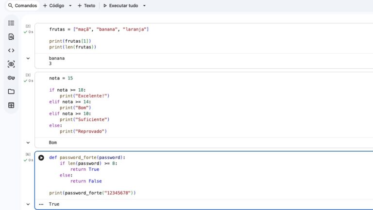373x210 pixels.
Task: Collapse the 'True' output chevron
Action: point(28,204)
